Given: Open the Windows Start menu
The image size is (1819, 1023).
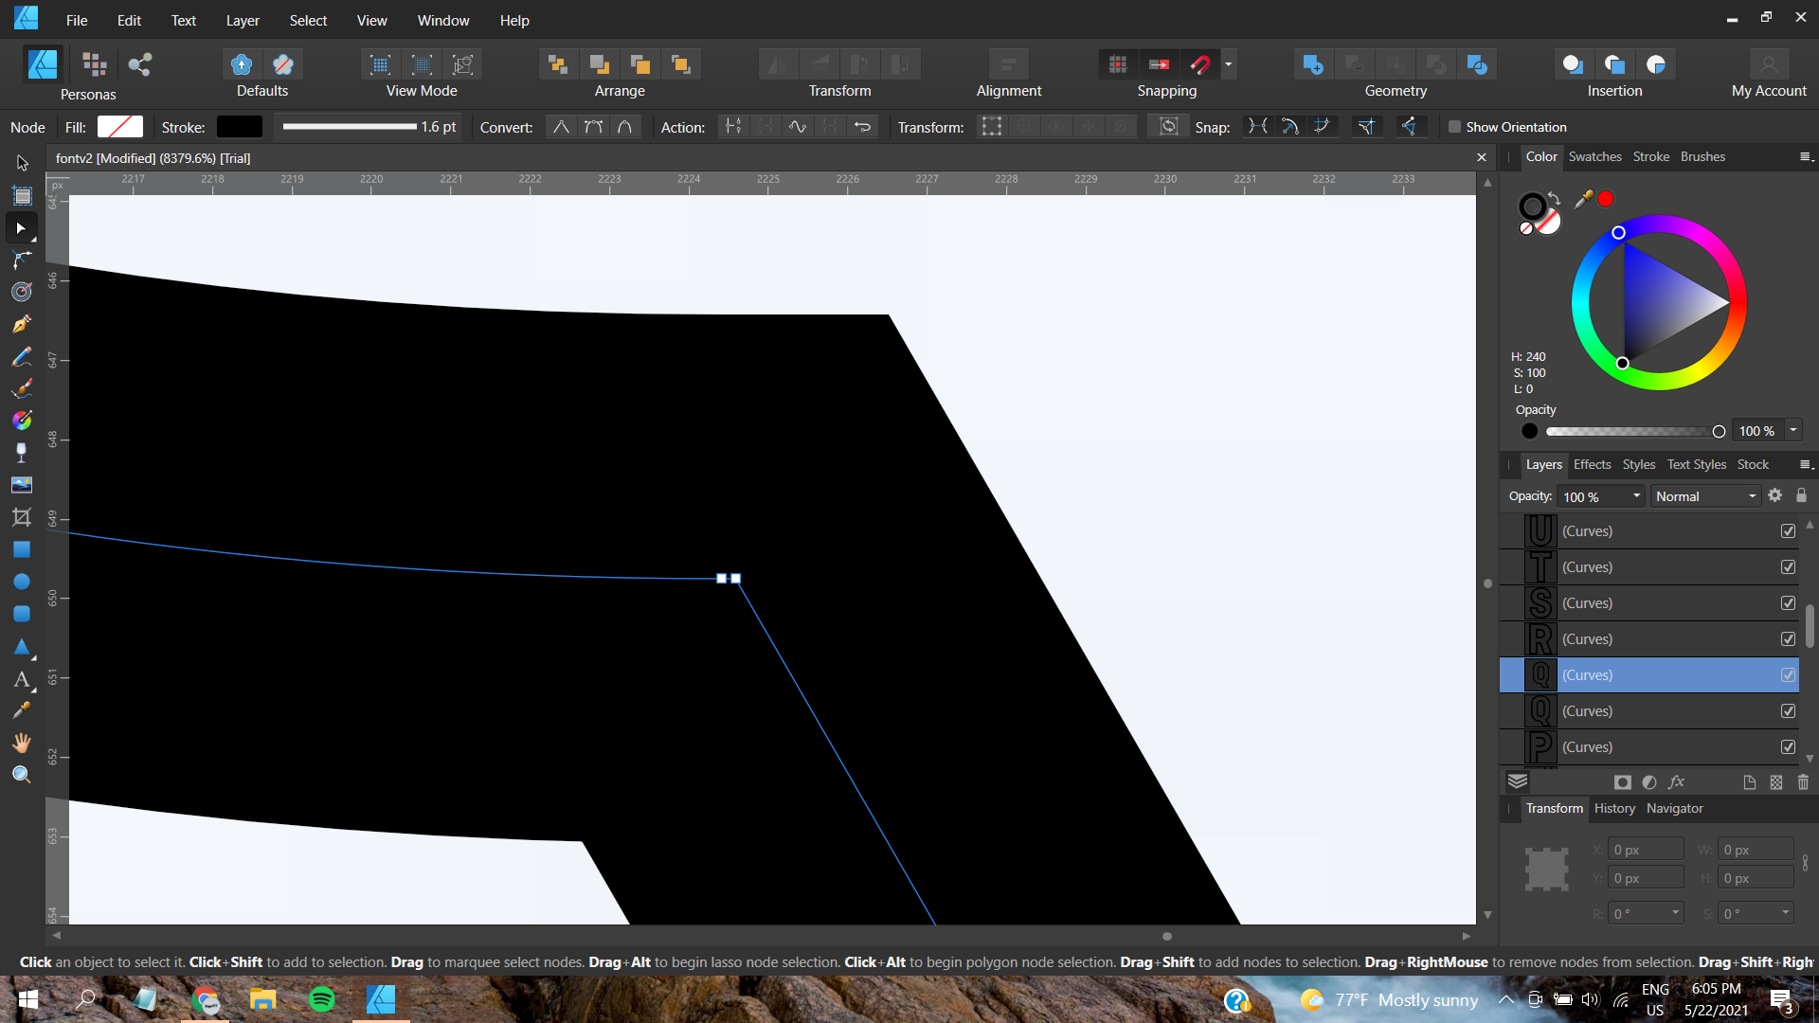Looking at the screenshot, I should [x=28, y=1000].
